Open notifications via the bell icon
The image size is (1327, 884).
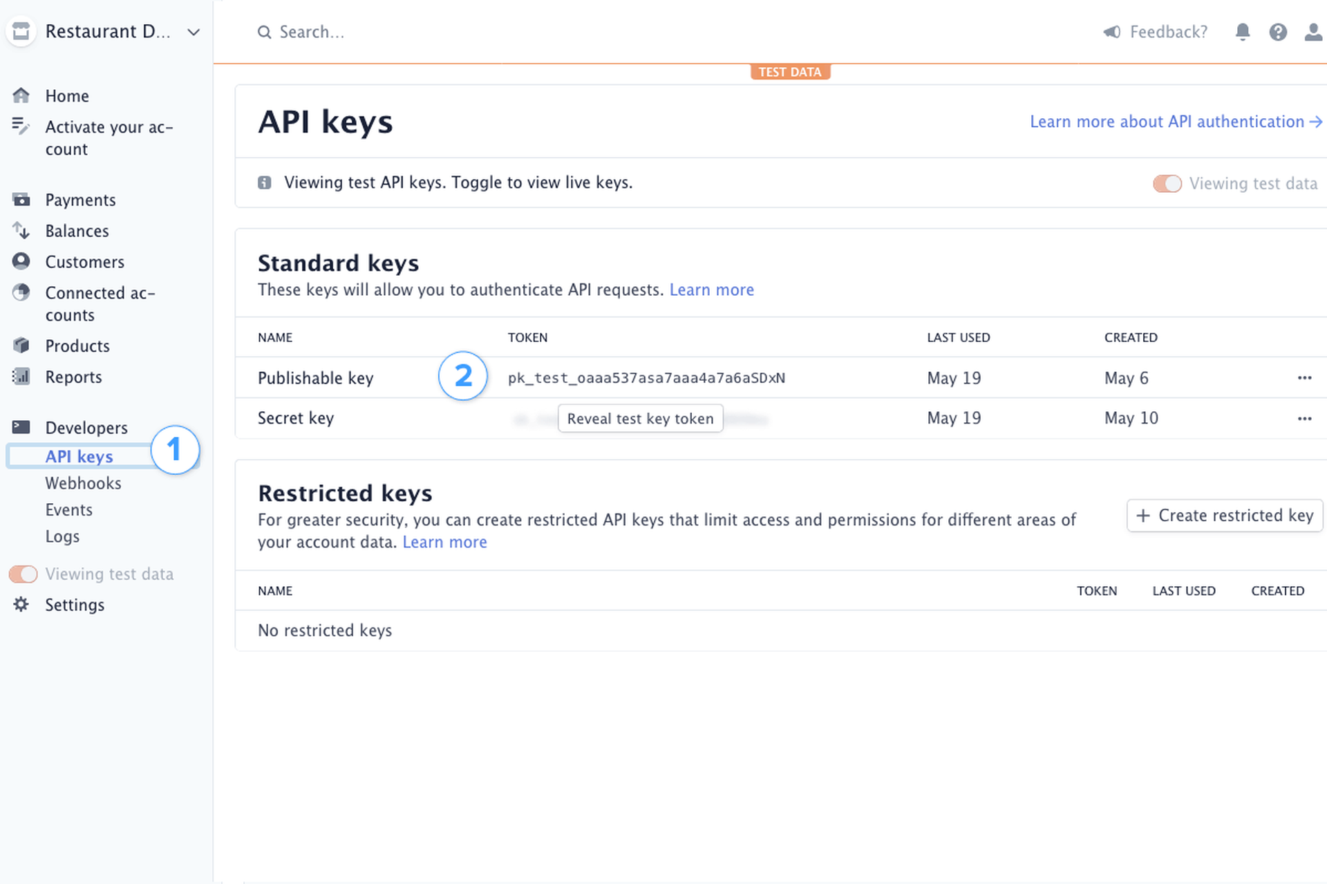[x=1242, y=32]
